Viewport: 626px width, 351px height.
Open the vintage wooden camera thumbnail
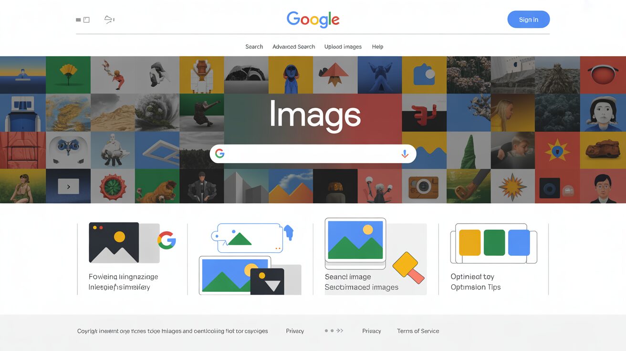424,186
